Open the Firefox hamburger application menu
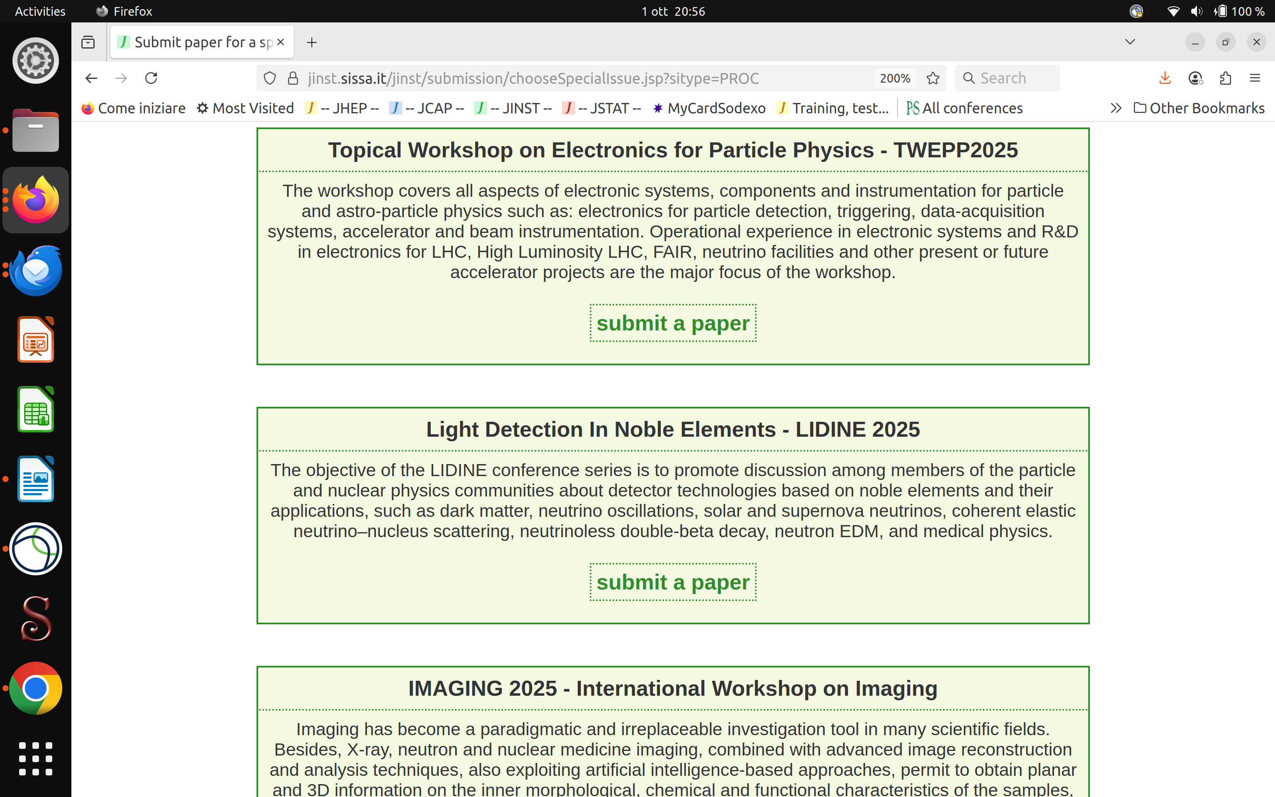1275x797 pixels. coord(1255,78)
